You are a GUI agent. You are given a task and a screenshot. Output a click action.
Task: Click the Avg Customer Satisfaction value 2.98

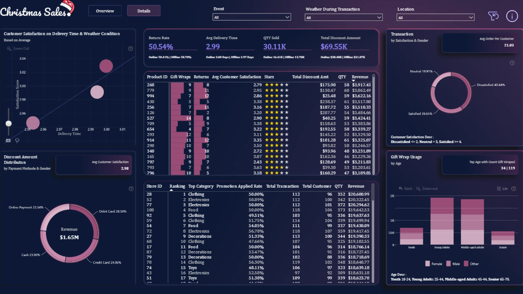click(125, 169)
